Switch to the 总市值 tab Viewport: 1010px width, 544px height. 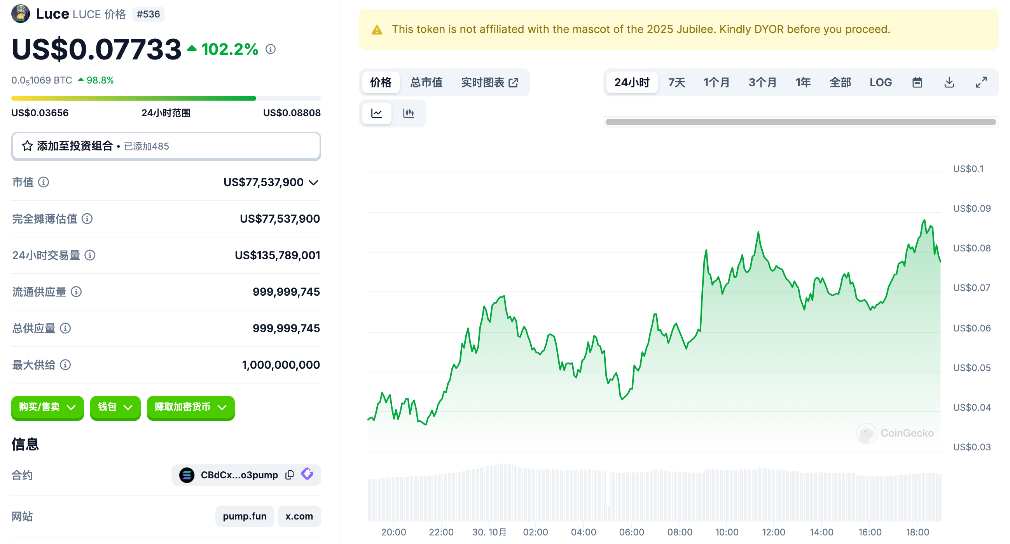tap(426, 82)
